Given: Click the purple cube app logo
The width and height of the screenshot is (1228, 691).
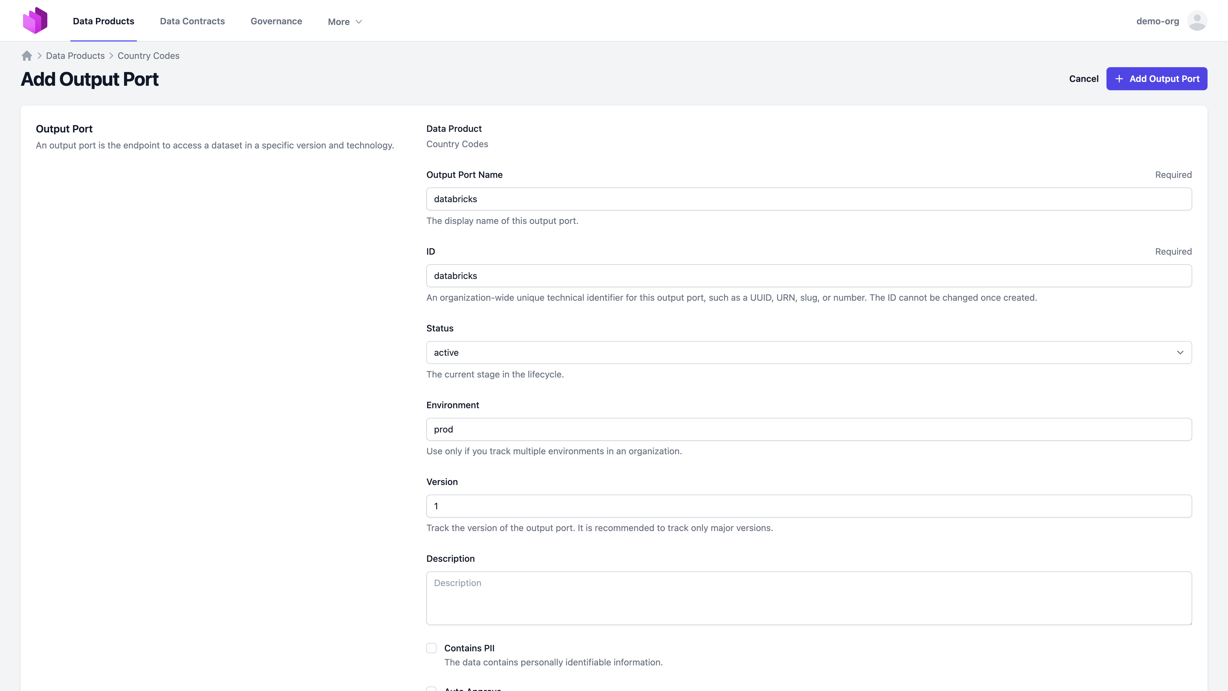Looking at the screenshot, I should (x=35, y=20).
